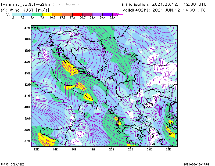The height and width of the screenshot is (166, 215).
Task: Click the dashed white arrow at the legend's low end
Action: click(x=8, y=14)
